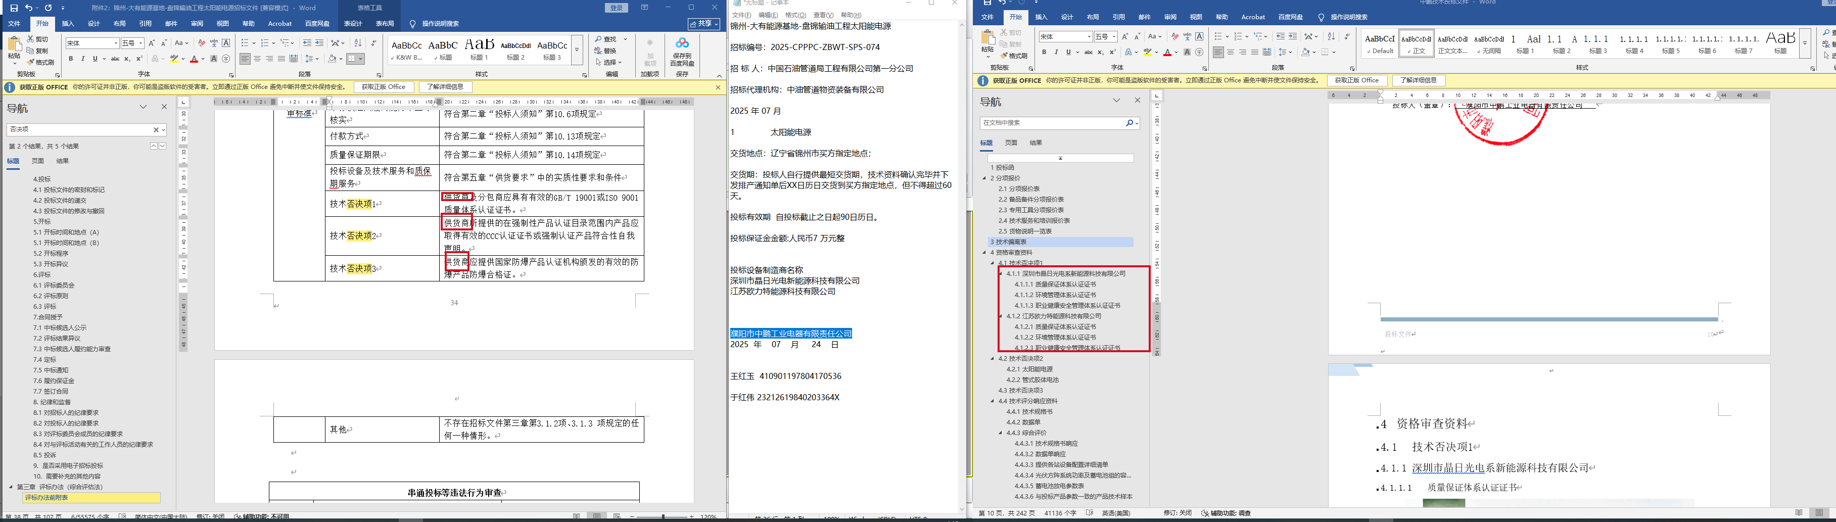Click 获取正版 Office in right Word banner
Screen dimensions: 1836x522
(1357, 80)
